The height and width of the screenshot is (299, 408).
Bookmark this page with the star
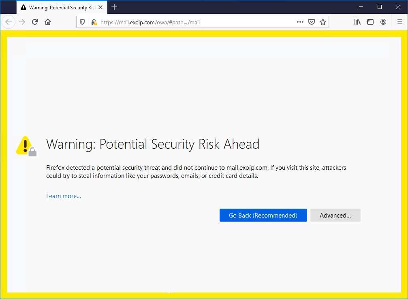[x=323, y=22]
